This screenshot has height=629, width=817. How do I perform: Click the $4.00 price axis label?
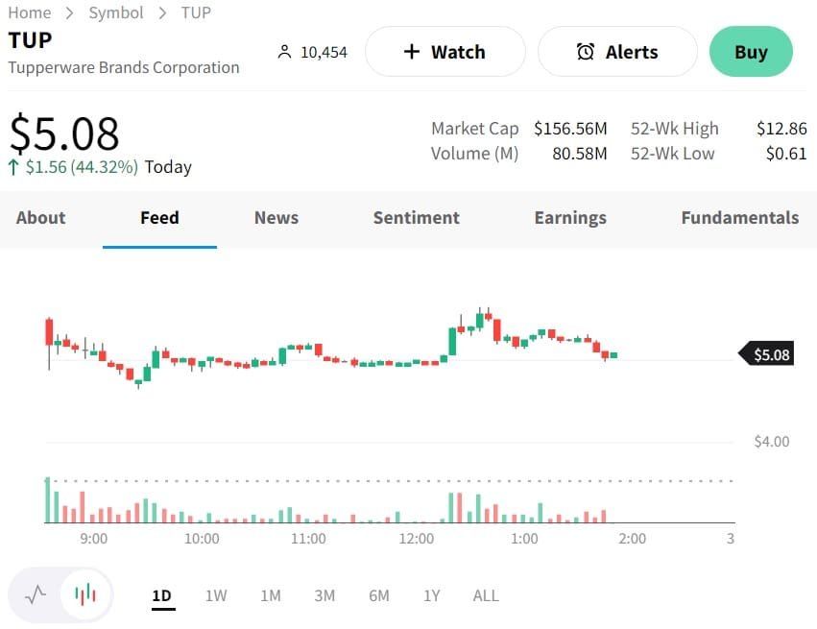[x=772, y=442]
